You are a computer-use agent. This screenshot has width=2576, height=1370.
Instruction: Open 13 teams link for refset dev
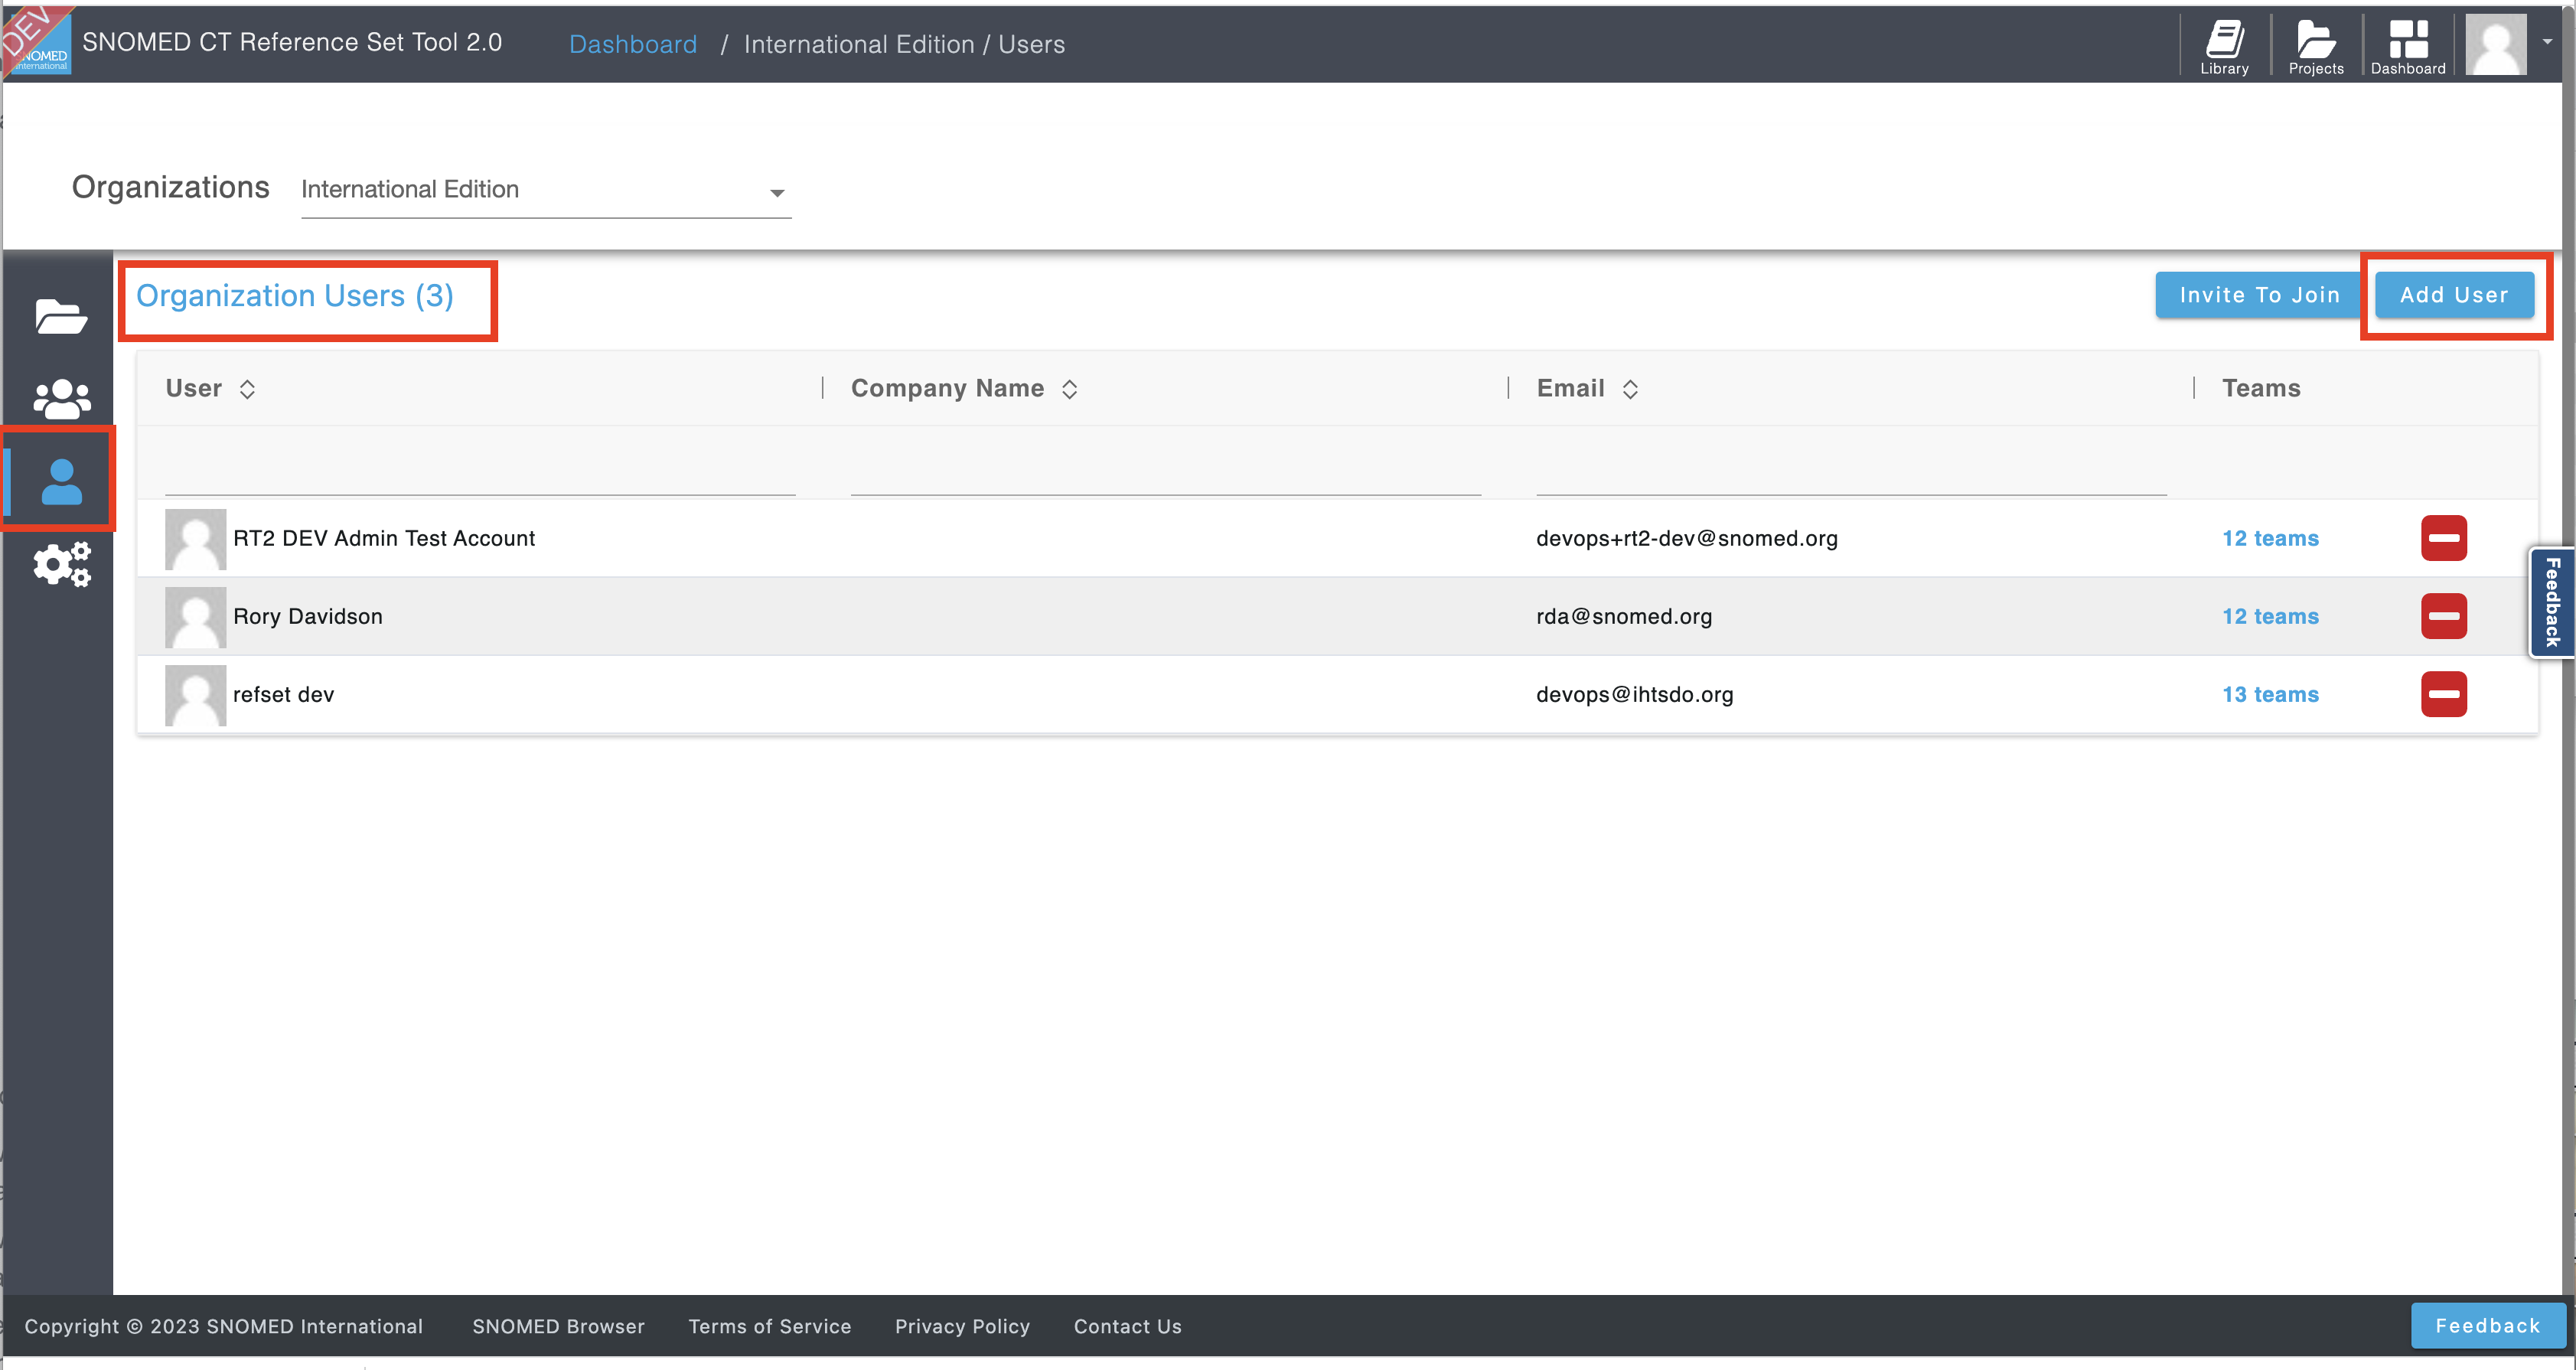(2270, 694)
